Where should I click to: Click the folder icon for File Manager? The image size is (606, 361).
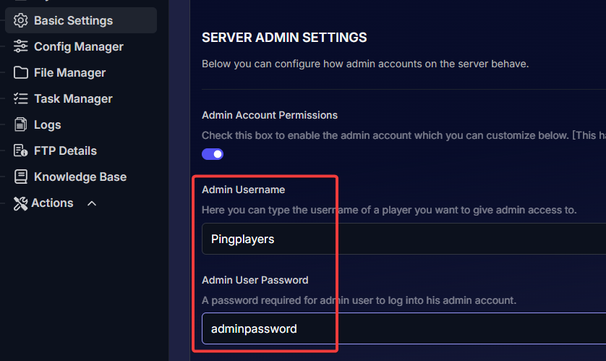point(21,72)
